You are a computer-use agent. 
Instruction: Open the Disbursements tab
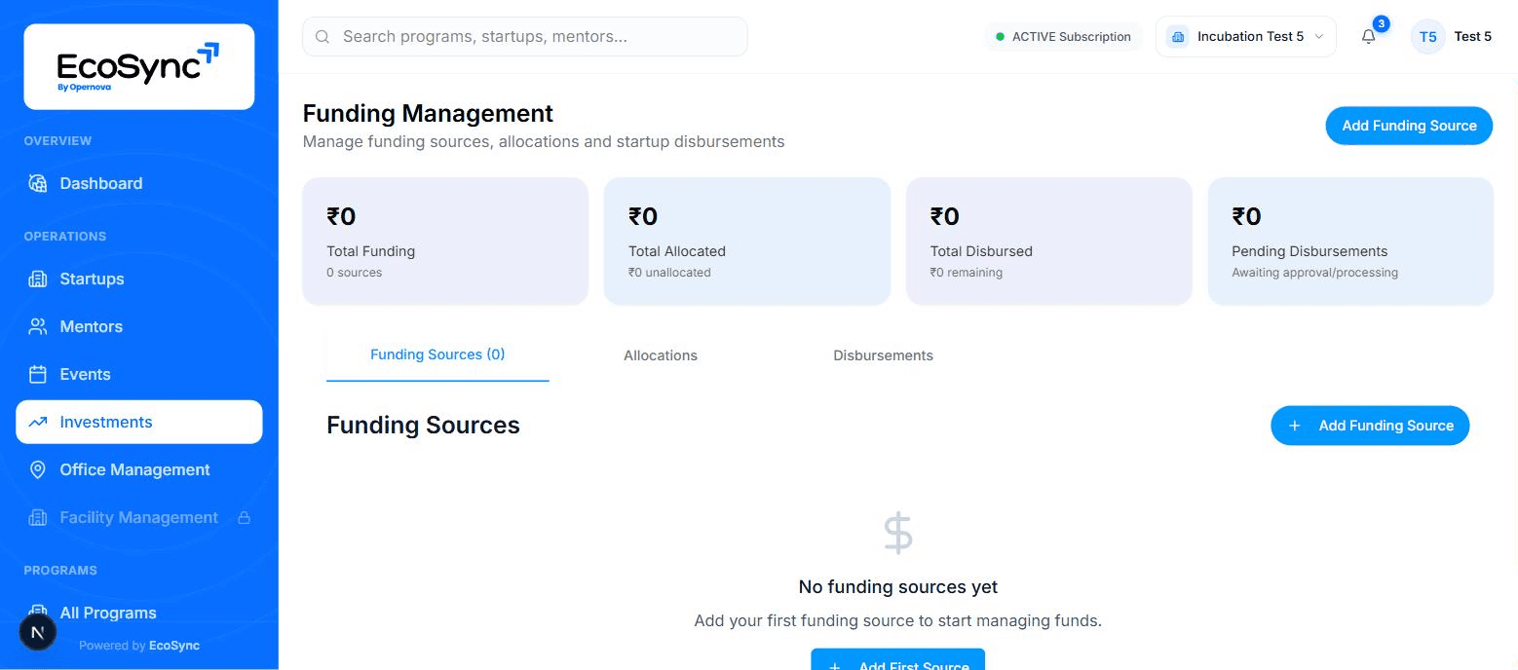(883, 355)
